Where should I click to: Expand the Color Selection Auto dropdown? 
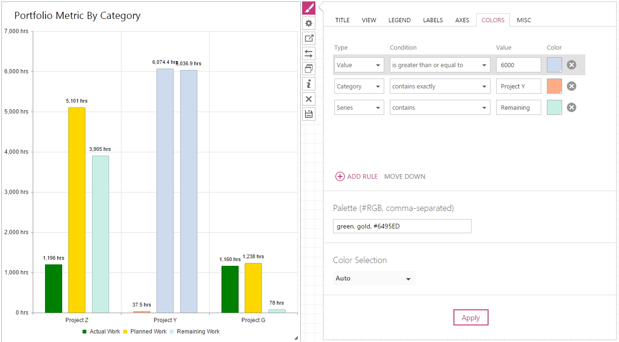coord(374,278)
